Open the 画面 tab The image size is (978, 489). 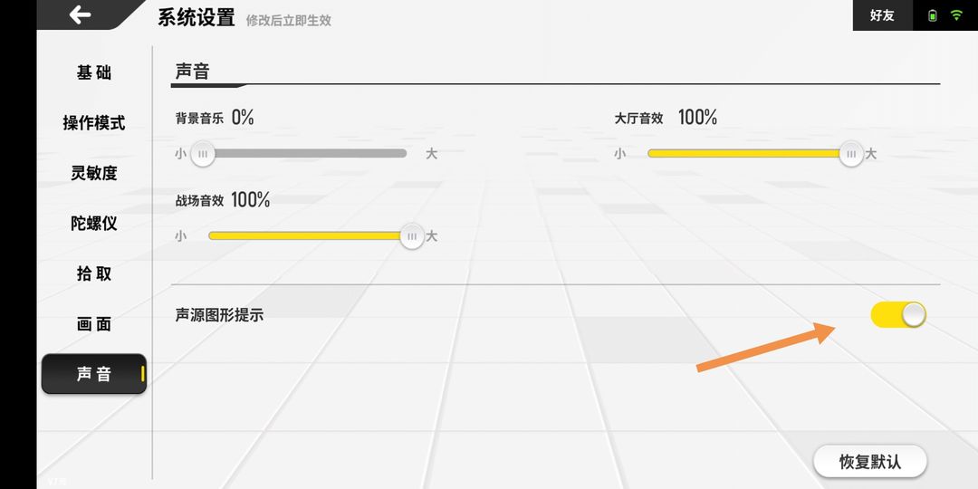[94, 323]
